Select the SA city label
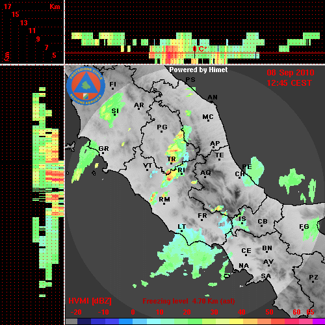The height and width of the screenshot is (325, 325). [266, 276]
